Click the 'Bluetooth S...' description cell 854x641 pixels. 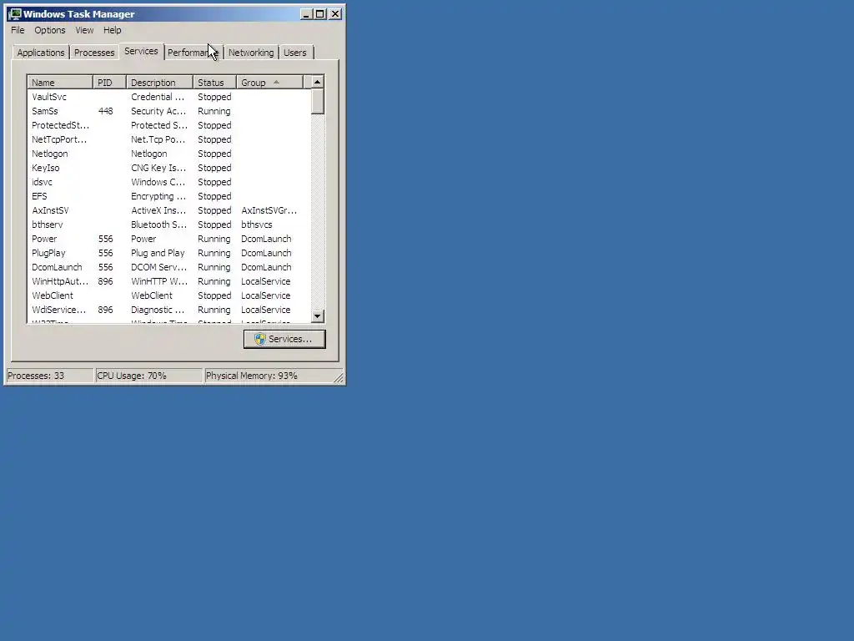(x=158, y=225)
